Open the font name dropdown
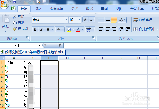159x109 pixels. tap(66, 20)
